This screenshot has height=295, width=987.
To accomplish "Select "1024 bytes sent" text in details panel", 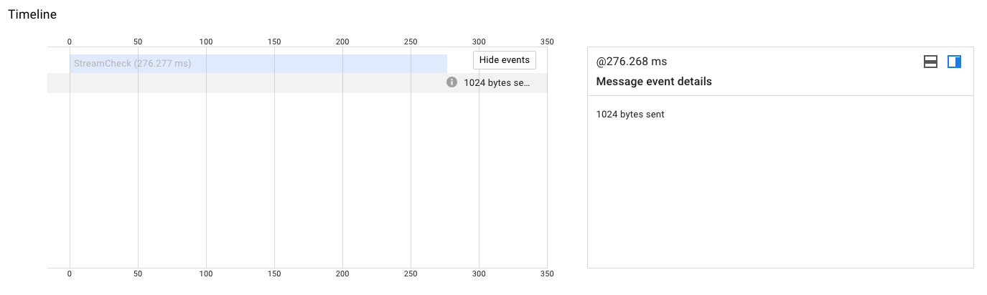I will (630, 114).
